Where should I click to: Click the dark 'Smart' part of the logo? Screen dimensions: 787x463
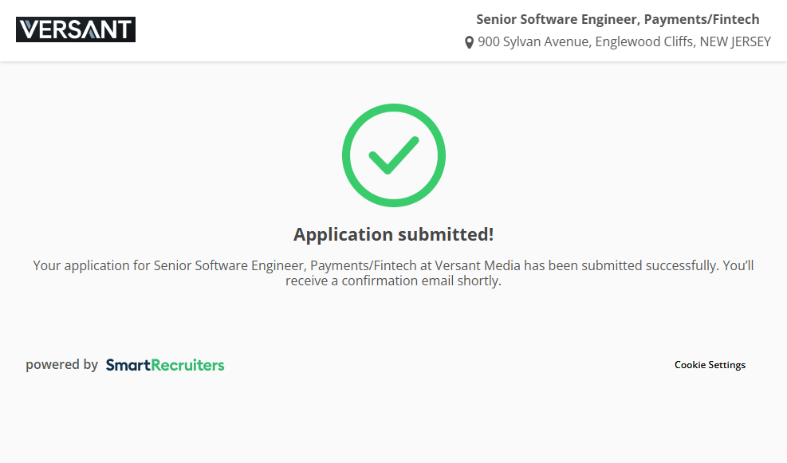[128, 365]
